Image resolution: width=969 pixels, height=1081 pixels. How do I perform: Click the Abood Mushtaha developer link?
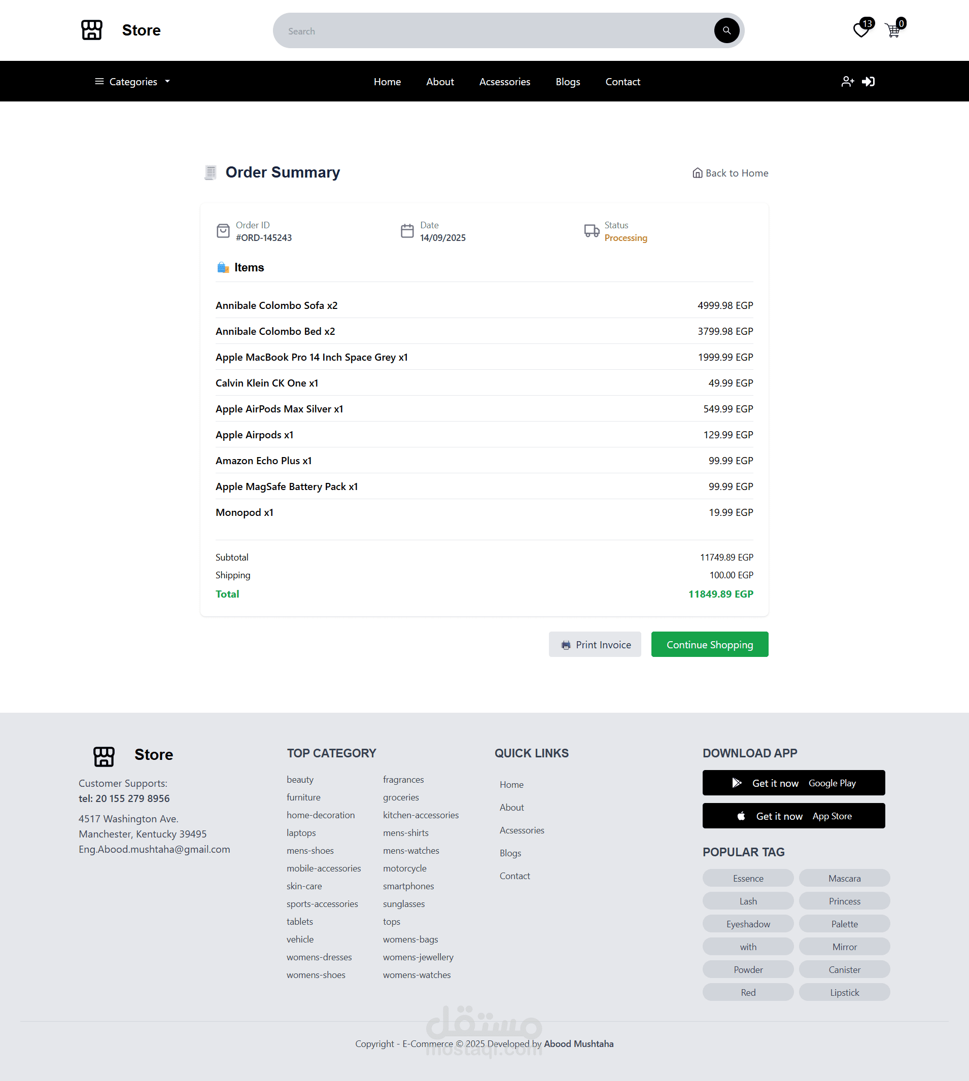(x=578, y=1044)
